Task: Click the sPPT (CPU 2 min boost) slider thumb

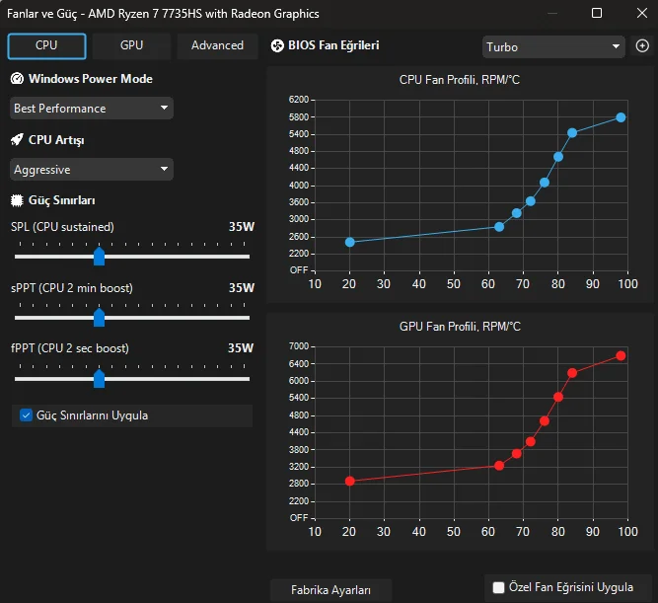Action: tap(99, 318)
